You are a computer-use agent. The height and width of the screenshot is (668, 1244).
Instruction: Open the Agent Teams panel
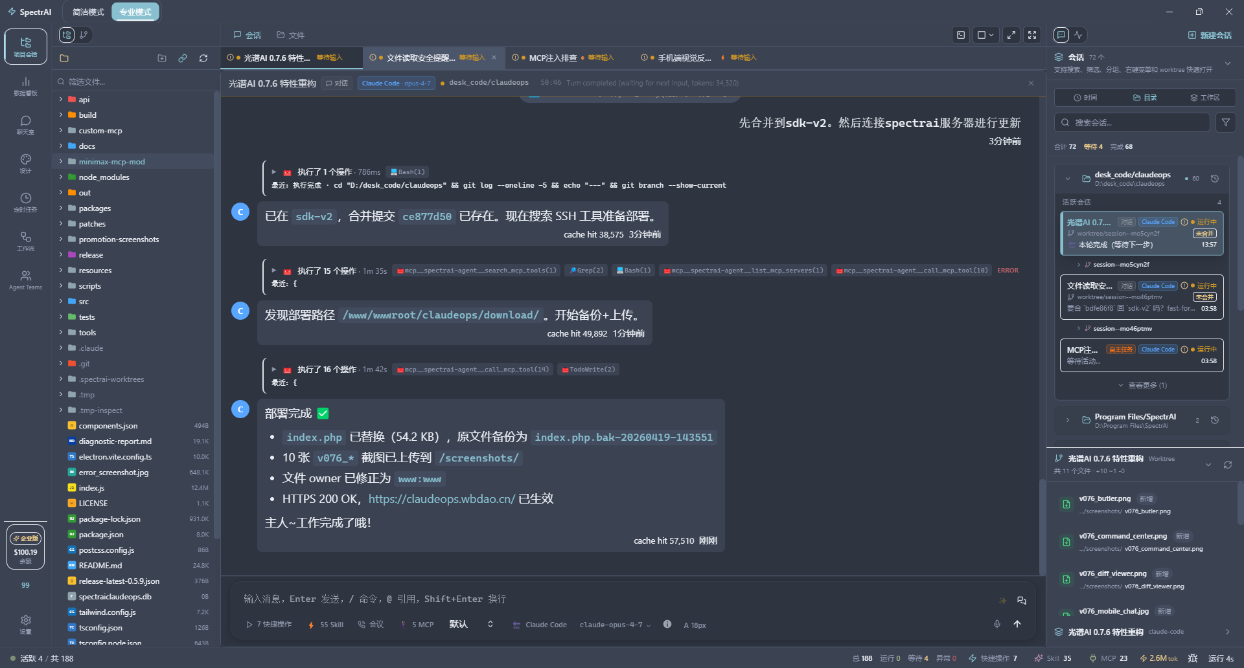[x=25, y=280]
